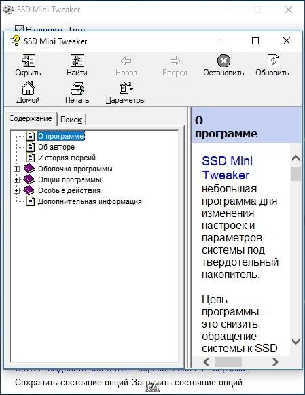
Task: Click the Опции программы book icon
Action: tap(29, 179)
